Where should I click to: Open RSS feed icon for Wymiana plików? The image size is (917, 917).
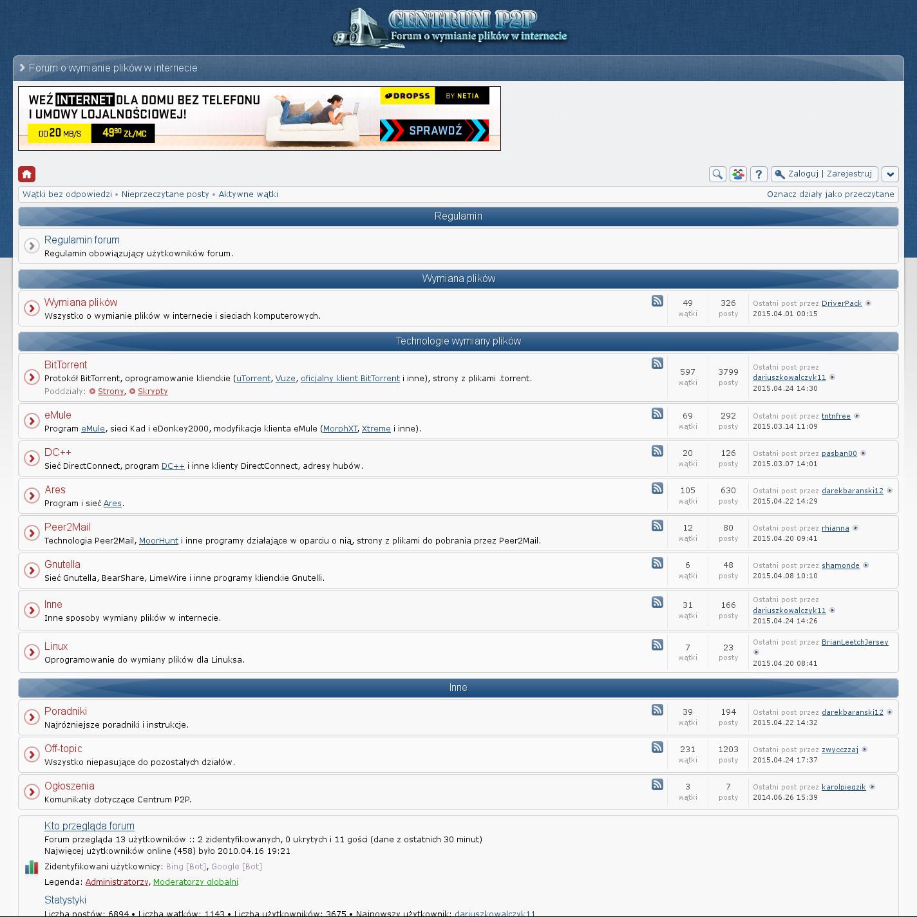(x=657, y=301)
